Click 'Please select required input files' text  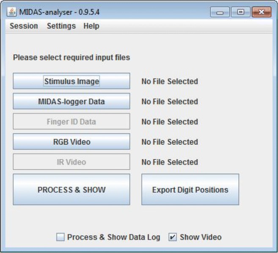(72, 58)
